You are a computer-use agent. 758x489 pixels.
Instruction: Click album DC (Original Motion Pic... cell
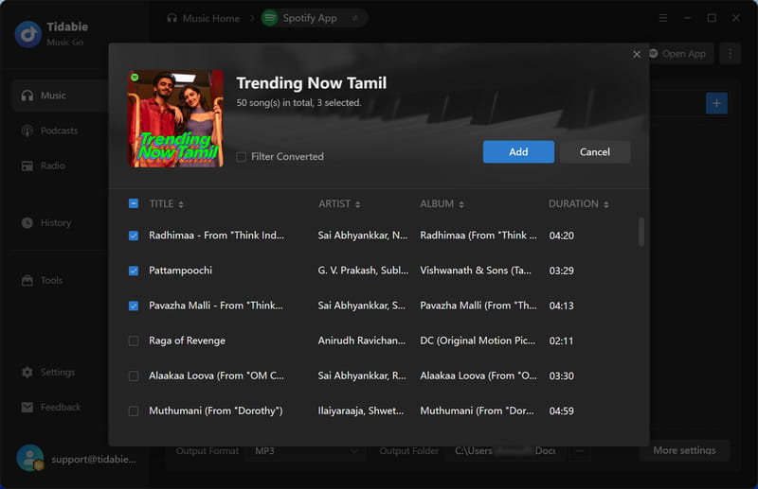[478, 341]
